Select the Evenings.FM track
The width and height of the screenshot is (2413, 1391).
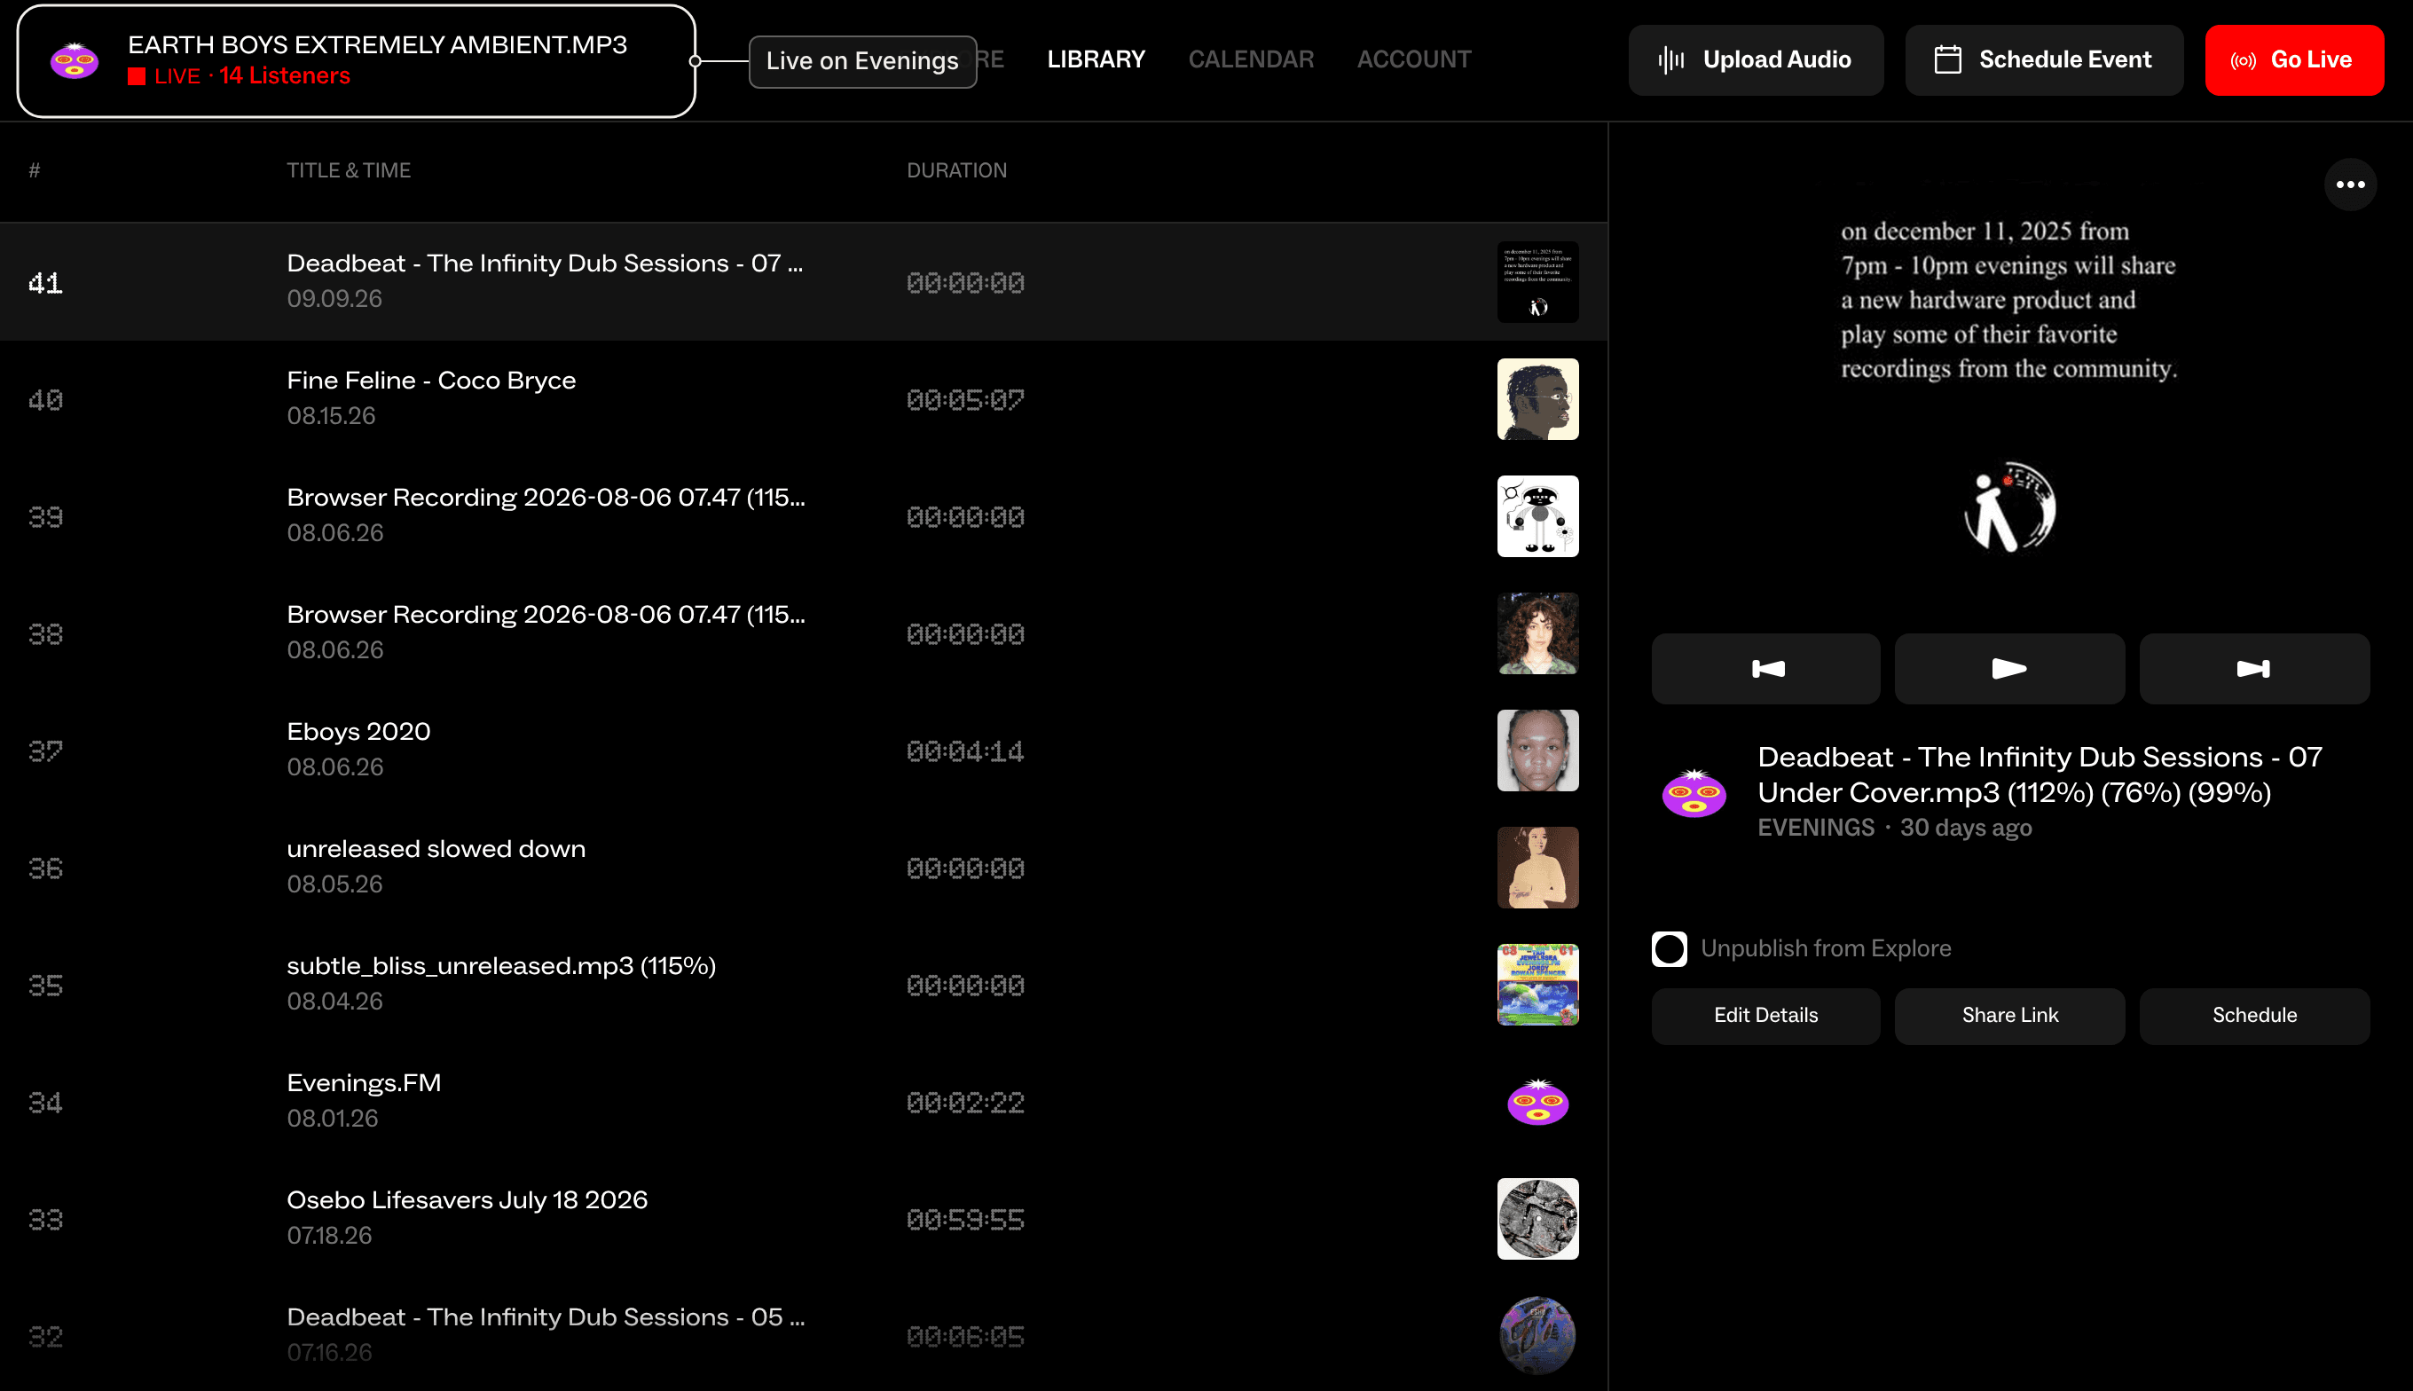click(804, 1102)
